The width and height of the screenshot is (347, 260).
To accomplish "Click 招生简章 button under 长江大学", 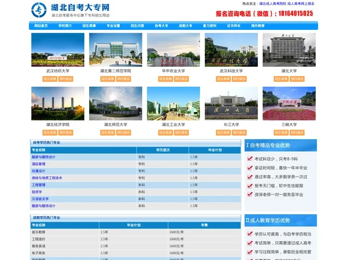I will coord(223,133).
